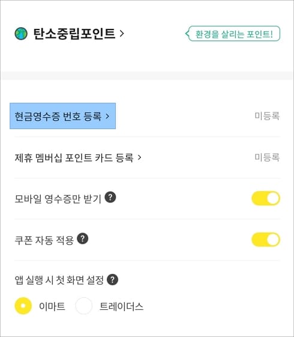294x337 pixels.
Task: Show help for 쿠폰 자동 적용
Action: (83, 238)
